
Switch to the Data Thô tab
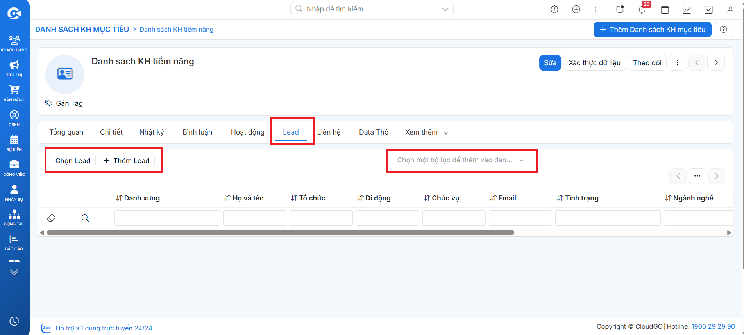[374, 132]
